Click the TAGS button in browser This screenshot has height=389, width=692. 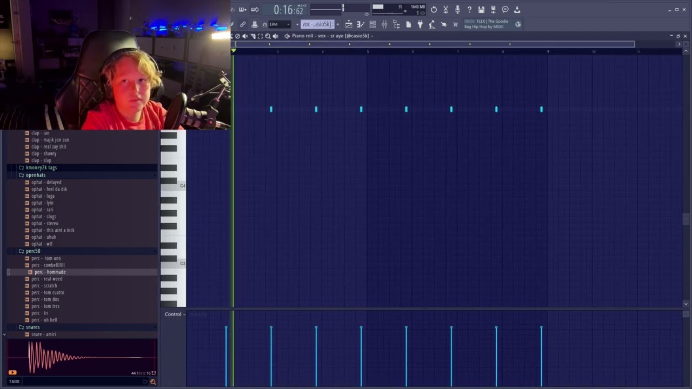point(14,381)
